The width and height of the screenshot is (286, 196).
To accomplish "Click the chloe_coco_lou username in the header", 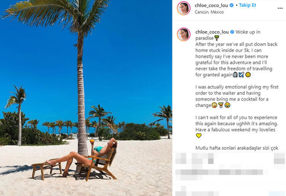I will tap(211, 5).
